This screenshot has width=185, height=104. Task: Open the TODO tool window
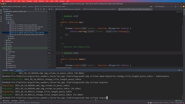coord(22,101)
